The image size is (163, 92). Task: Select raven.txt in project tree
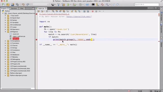click(x=16, y=34)
